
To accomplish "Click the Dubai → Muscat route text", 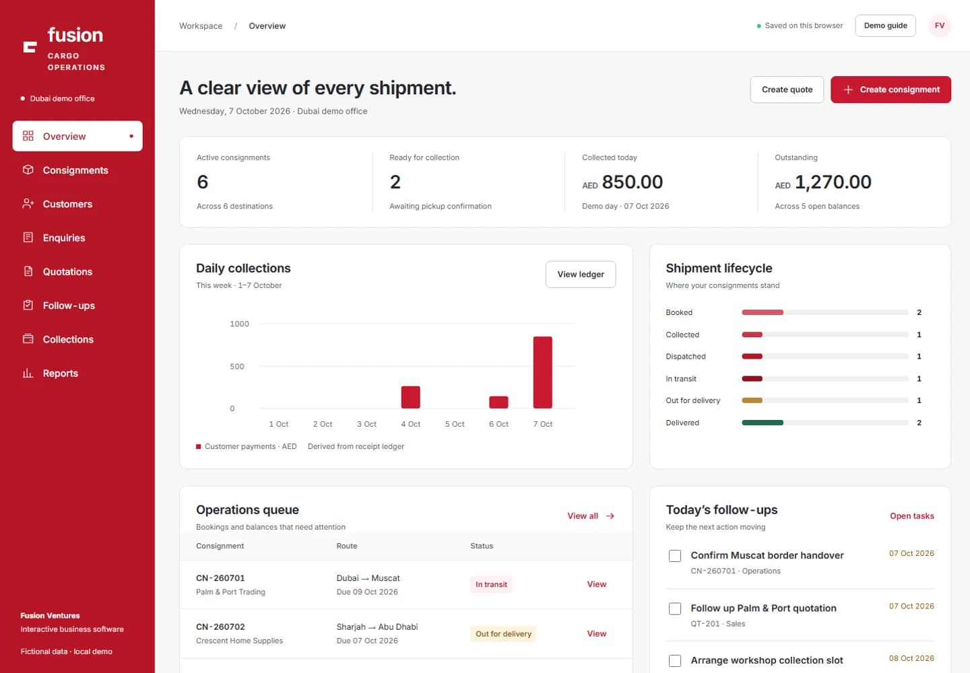I will (x=368, y=578).
